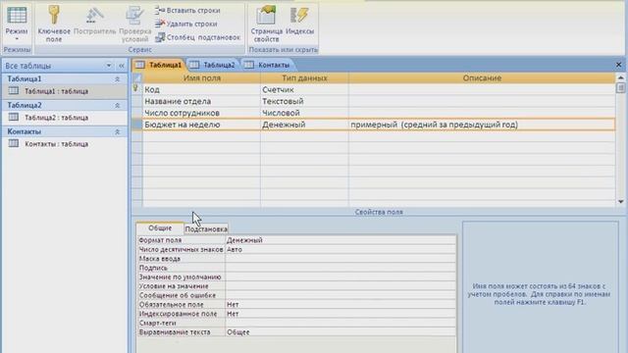Open Столбец подстановок lookup column

tap(198, 37)
